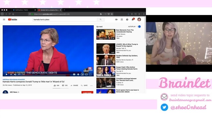Screen dimensions: 212x119
Task: Open the browser downloads arrow icon
Action: [x=128, y=14]
